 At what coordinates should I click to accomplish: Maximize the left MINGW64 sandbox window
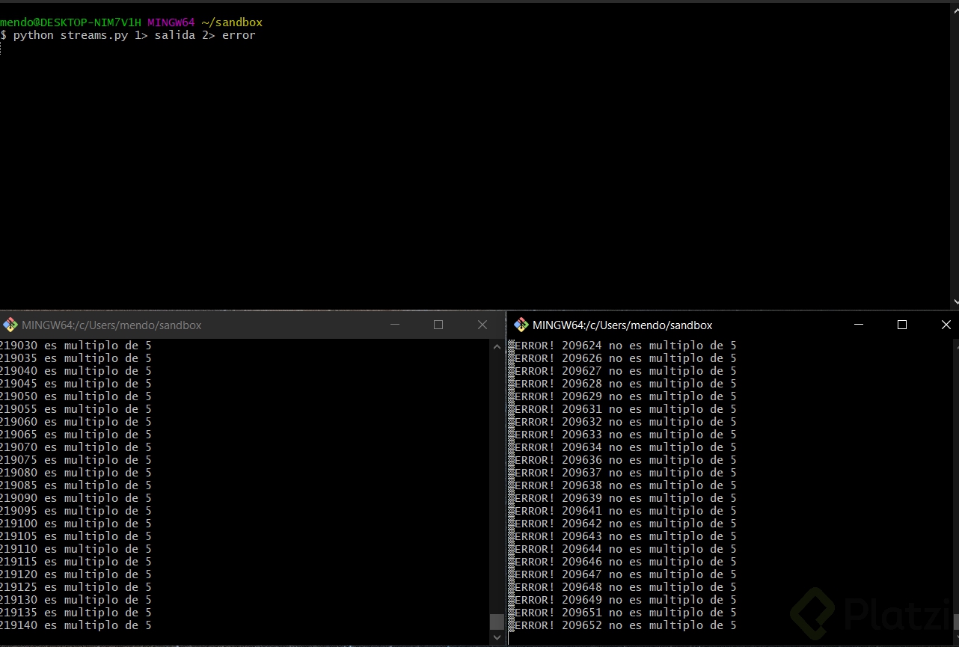click(438, 325)
